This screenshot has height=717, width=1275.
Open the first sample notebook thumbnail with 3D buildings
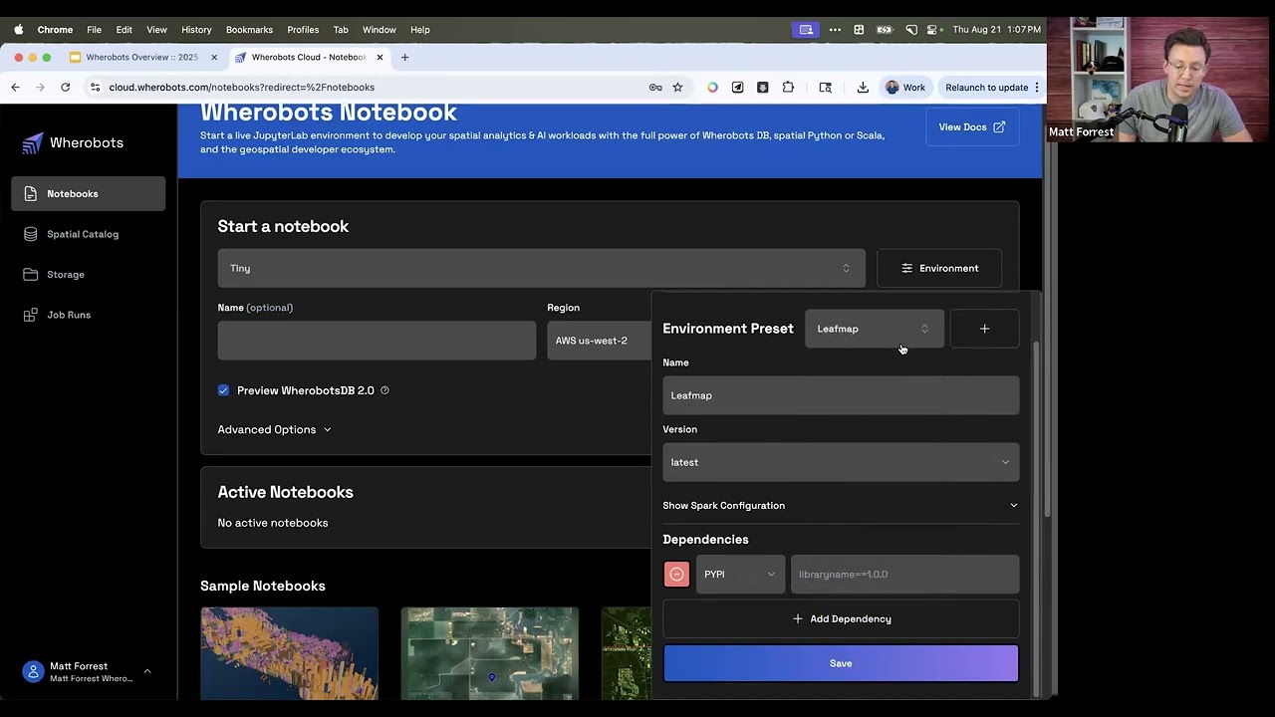point(289,653)
